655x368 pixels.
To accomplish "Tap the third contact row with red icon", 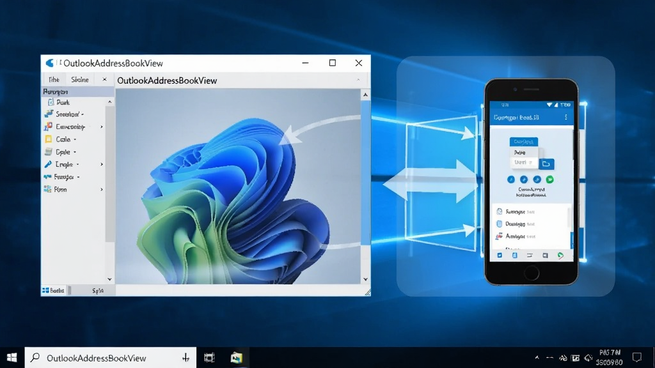I will point(530,236).
